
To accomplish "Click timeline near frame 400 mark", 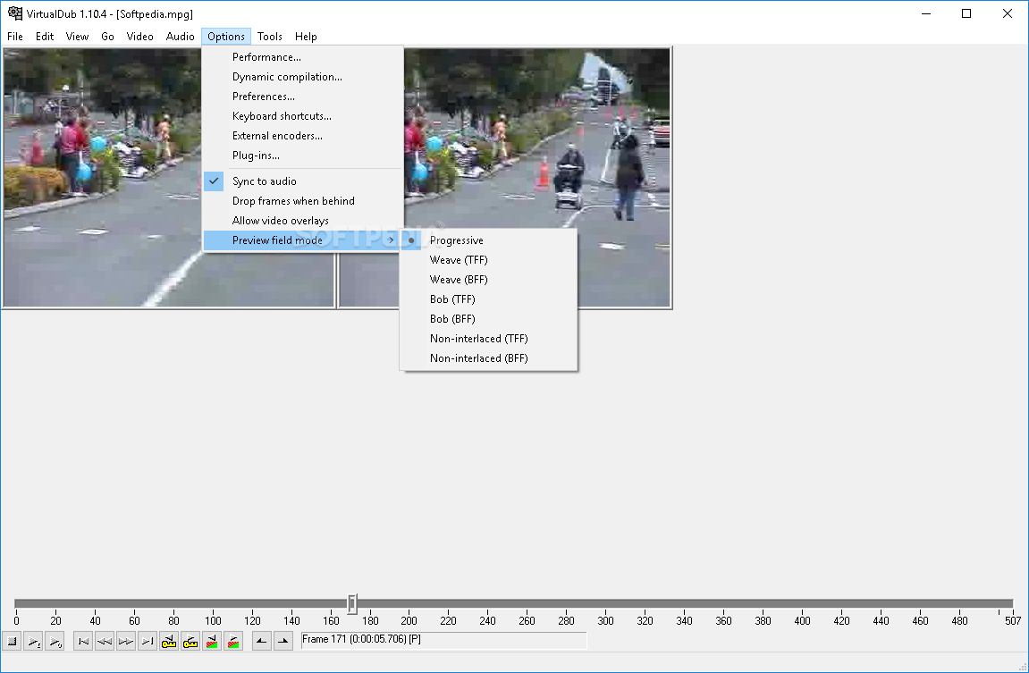I will [802, 604].
